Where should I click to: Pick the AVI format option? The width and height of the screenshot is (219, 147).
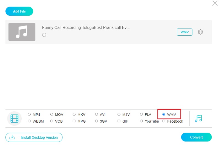coord(97,114)
